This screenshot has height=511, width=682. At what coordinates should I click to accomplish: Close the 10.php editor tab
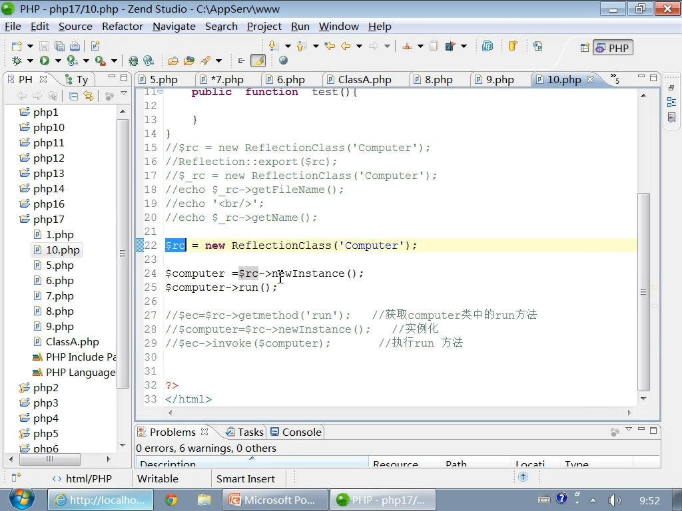590,79
